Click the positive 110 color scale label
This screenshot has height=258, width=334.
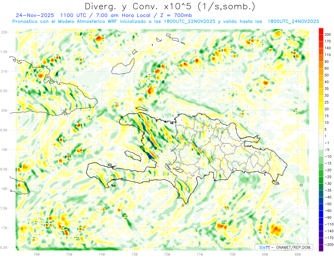(x=328, y=55)
